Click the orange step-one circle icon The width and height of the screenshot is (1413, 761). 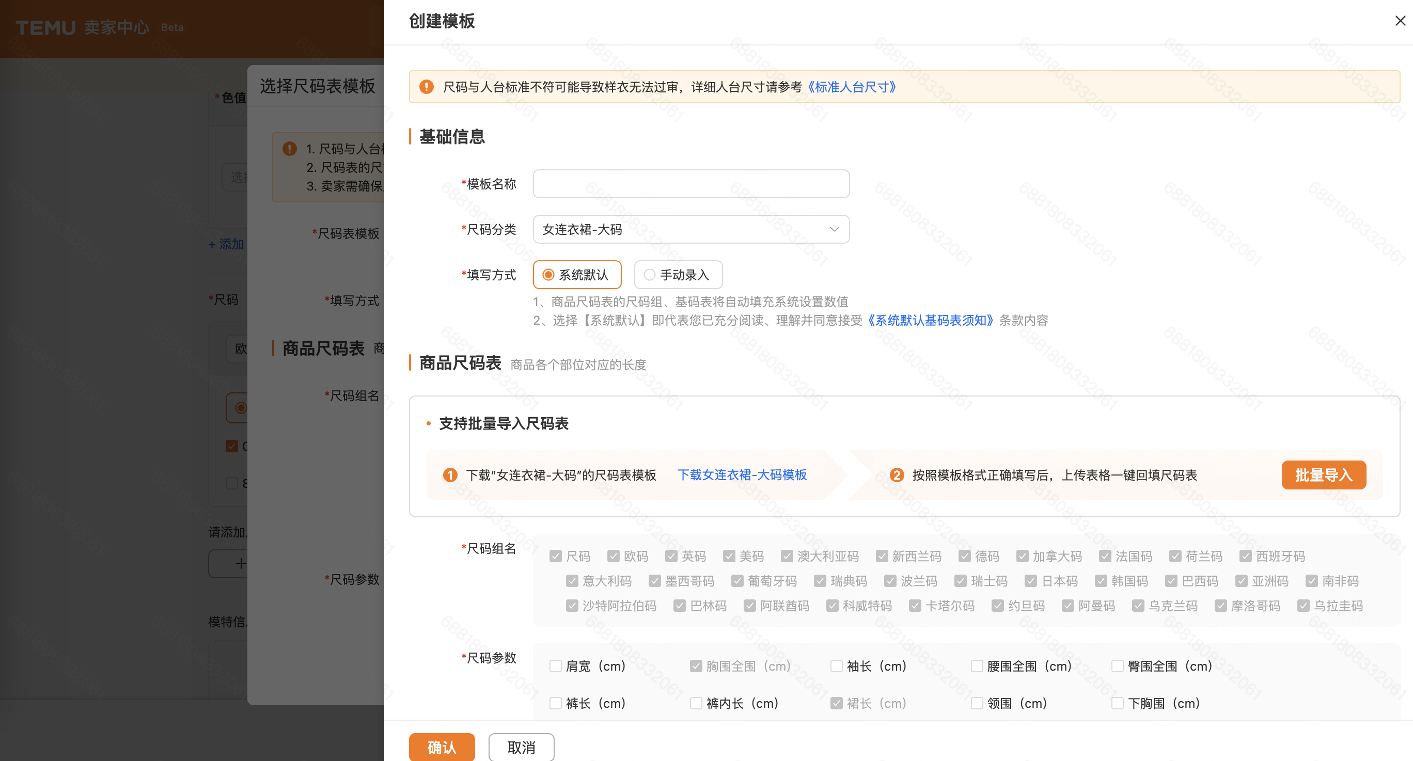tap(450, 475)
